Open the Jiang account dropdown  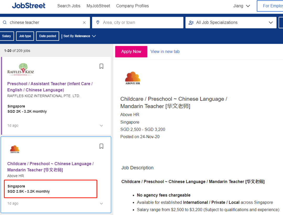tap(242, 6)
